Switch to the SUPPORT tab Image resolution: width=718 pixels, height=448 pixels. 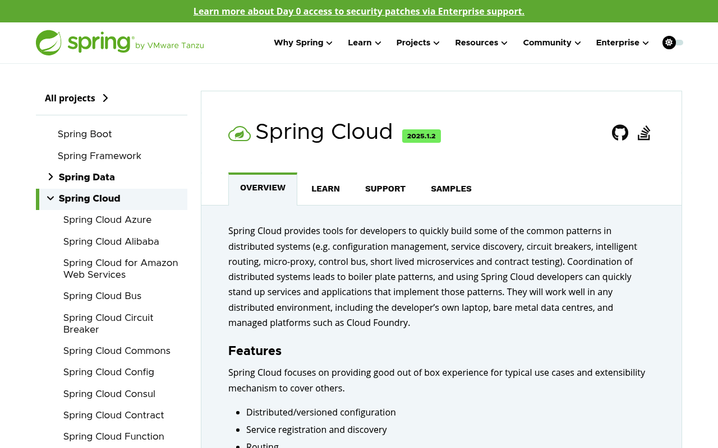(x=385, y=189)
